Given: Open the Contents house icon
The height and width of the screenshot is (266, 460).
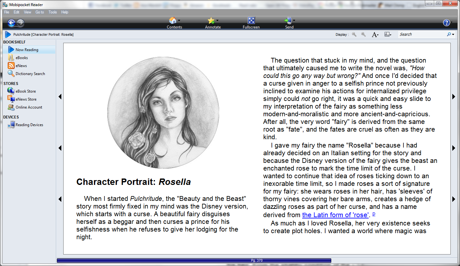Looking at the screenshot, I should [x=172, y=20].
